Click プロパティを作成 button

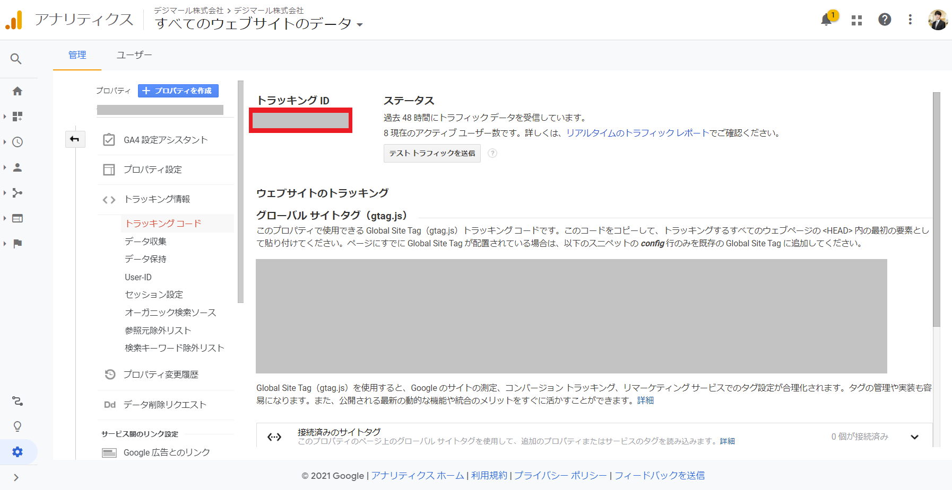coord(178,91)
